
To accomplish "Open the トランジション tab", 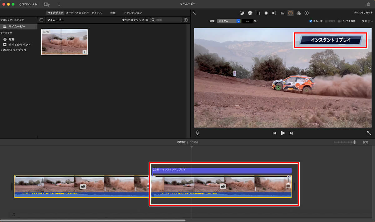I will coord(133,13).
